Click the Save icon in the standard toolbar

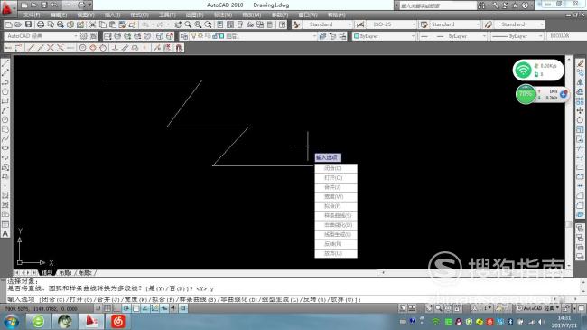(x=29, y=24)
